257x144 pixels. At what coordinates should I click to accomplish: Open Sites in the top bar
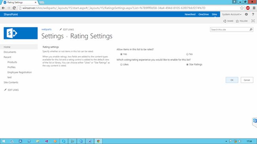click(x=214, y=14)
